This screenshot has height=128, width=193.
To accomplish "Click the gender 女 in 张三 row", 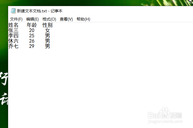I will [47, 31].
